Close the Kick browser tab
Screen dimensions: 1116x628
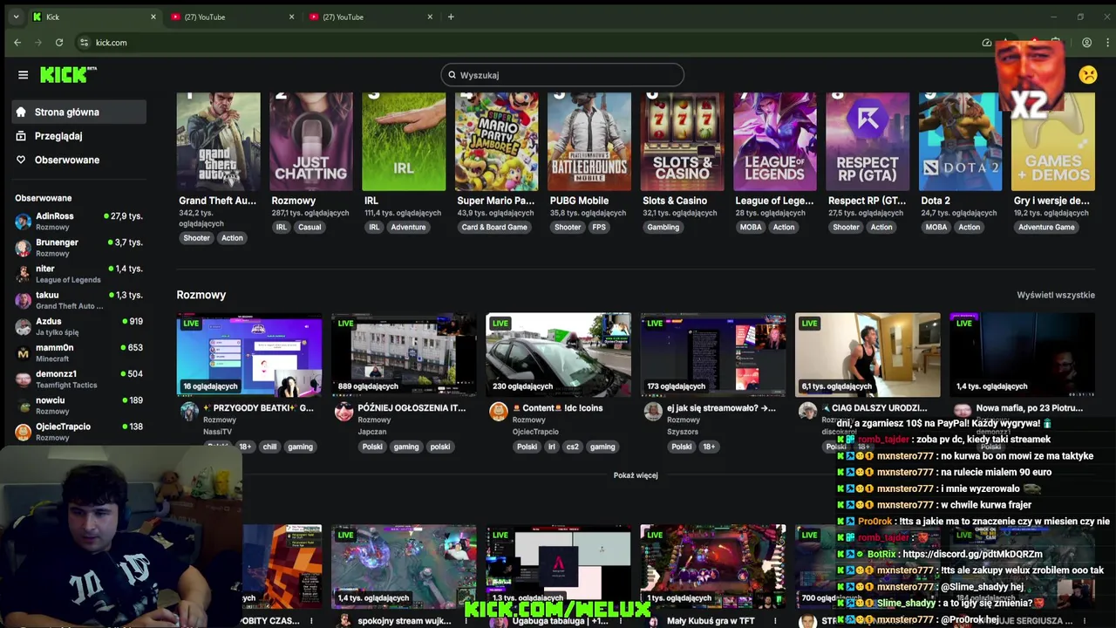153,17
